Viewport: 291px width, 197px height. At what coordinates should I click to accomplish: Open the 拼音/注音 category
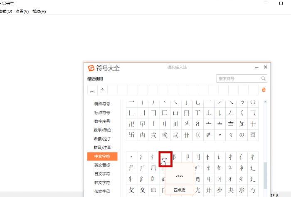pos(102,148)
